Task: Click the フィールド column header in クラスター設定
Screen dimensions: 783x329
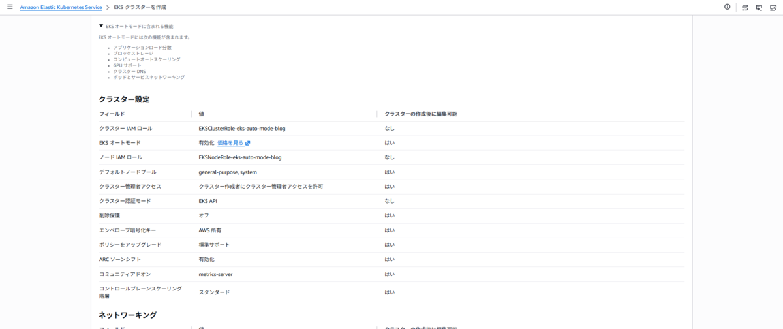Action: pyautogui.click(x=112, y=114)
